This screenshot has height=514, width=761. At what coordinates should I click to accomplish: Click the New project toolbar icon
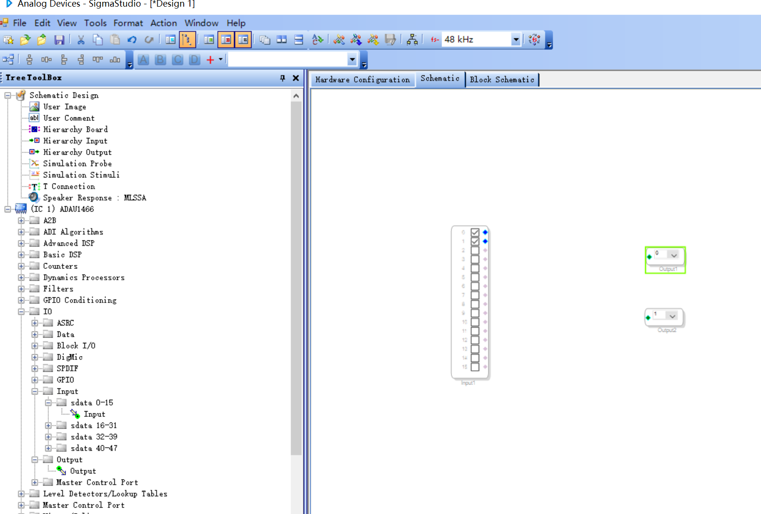tap(8, 40)
